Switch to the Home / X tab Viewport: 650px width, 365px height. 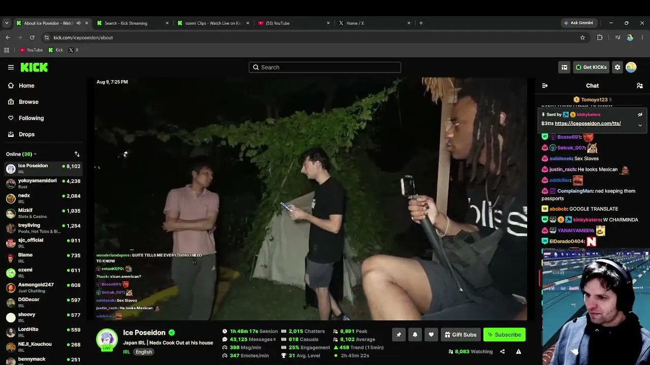pos(375,23)
